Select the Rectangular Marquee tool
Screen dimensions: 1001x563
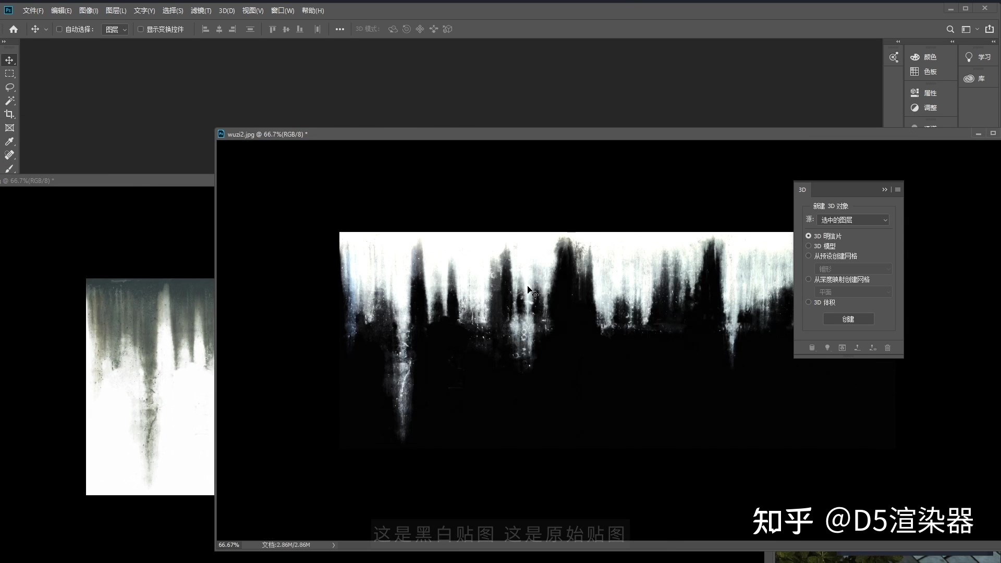pos(9,74)
